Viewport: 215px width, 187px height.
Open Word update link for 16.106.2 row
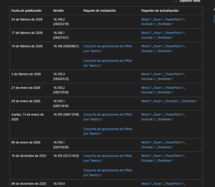click(x=147, y=19)
